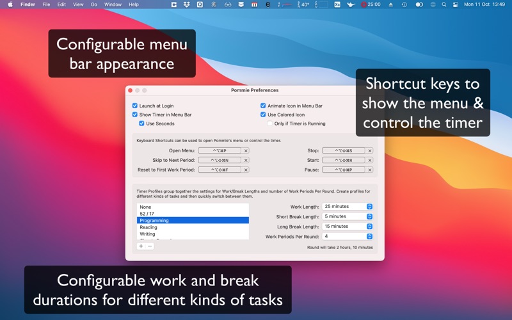This screenshot has height=320, width=512.
Task: Click the date and time Mon 11 Oct
Action: coord(484,4)
